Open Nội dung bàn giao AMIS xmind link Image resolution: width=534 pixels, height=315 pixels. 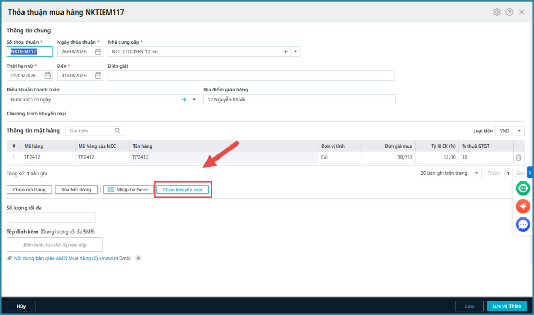pos(63,258)
